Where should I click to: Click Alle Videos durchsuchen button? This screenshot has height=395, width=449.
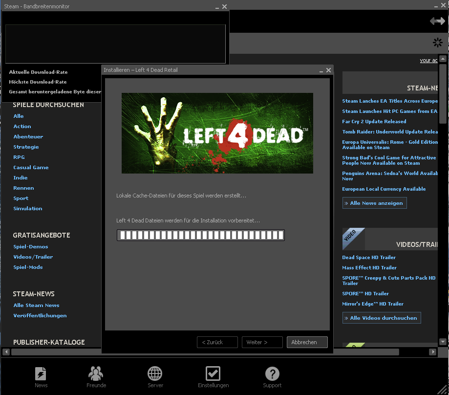382,318
